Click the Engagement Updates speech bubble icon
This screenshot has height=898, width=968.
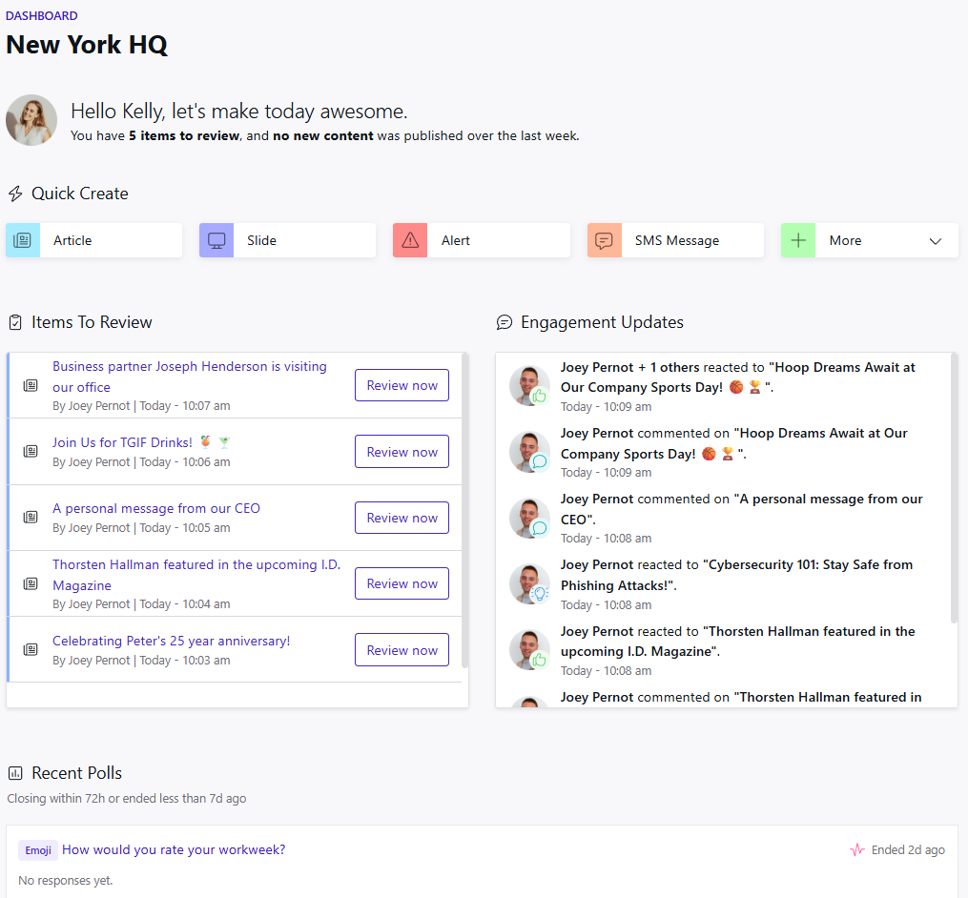coord(505,323)
